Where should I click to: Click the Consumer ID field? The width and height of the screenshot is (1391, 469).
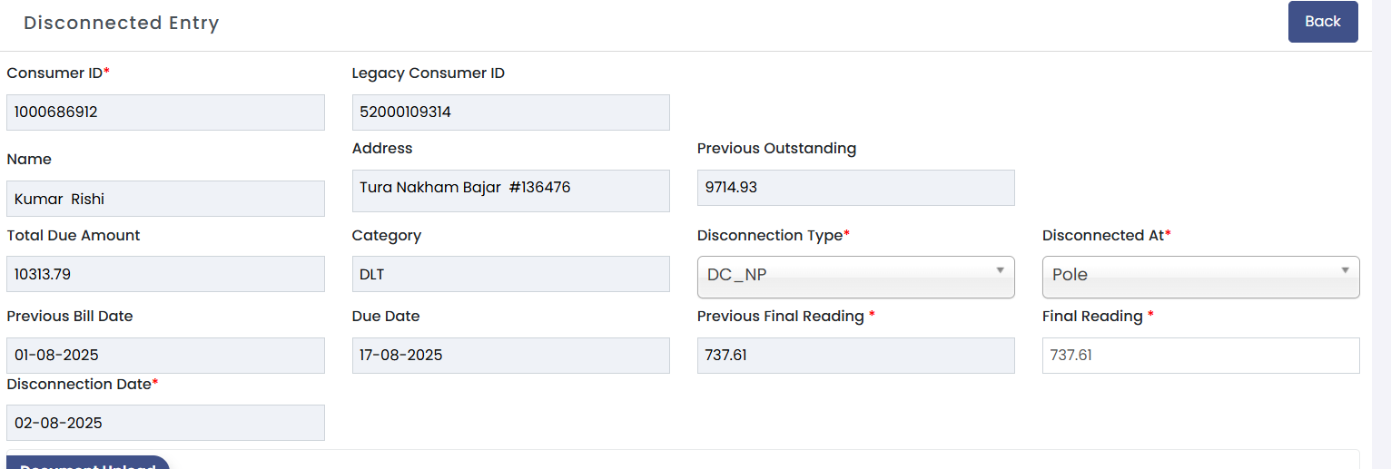point(165,112)
